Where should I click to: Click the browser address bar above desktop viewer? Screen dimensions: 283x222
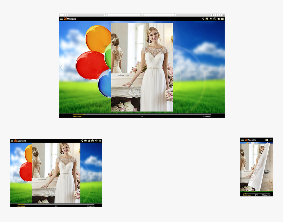[142, 15]
